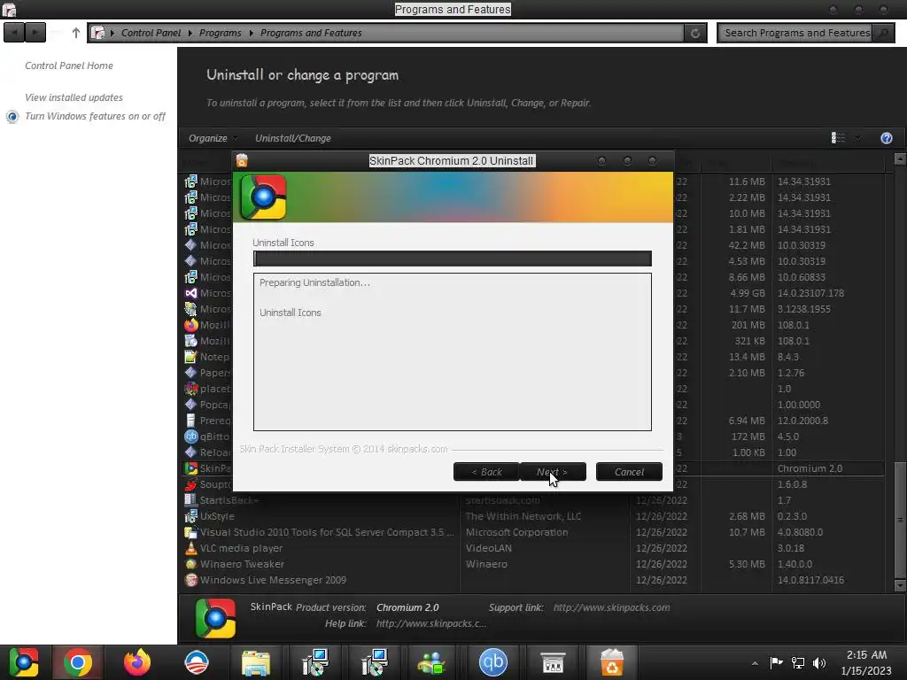Click Programs and Features breadcrumb segment
Viewport: 907px width, 680px height.
(x=311, y=33)
